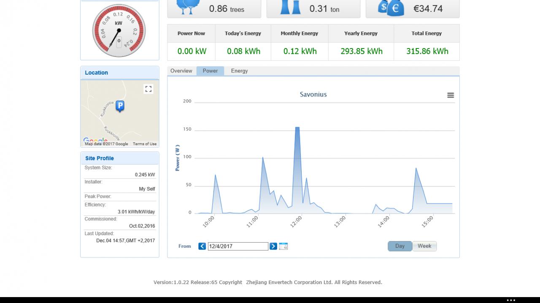Click the Yearly Energy column header
Image resolution: width=540 pixels, height=303 pixels.
point(361,33)
